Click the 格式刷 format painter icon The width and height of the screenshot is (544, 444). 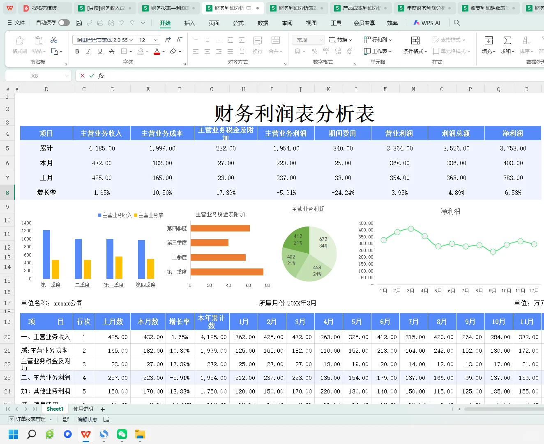click(19, 40)
